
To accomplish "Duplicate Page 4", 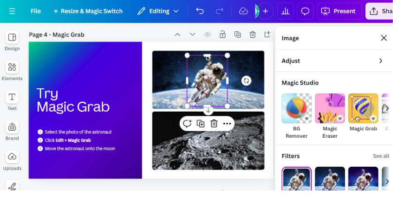I will (x=238, y=35).
